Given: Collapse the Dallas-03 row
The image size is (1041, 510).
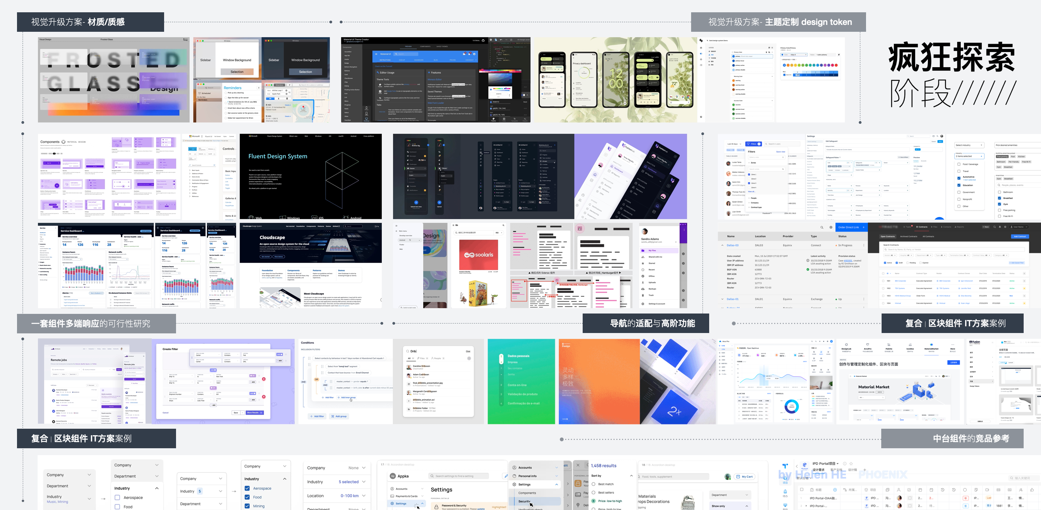Looking at the screenshot, I should [x=722, y=245].
